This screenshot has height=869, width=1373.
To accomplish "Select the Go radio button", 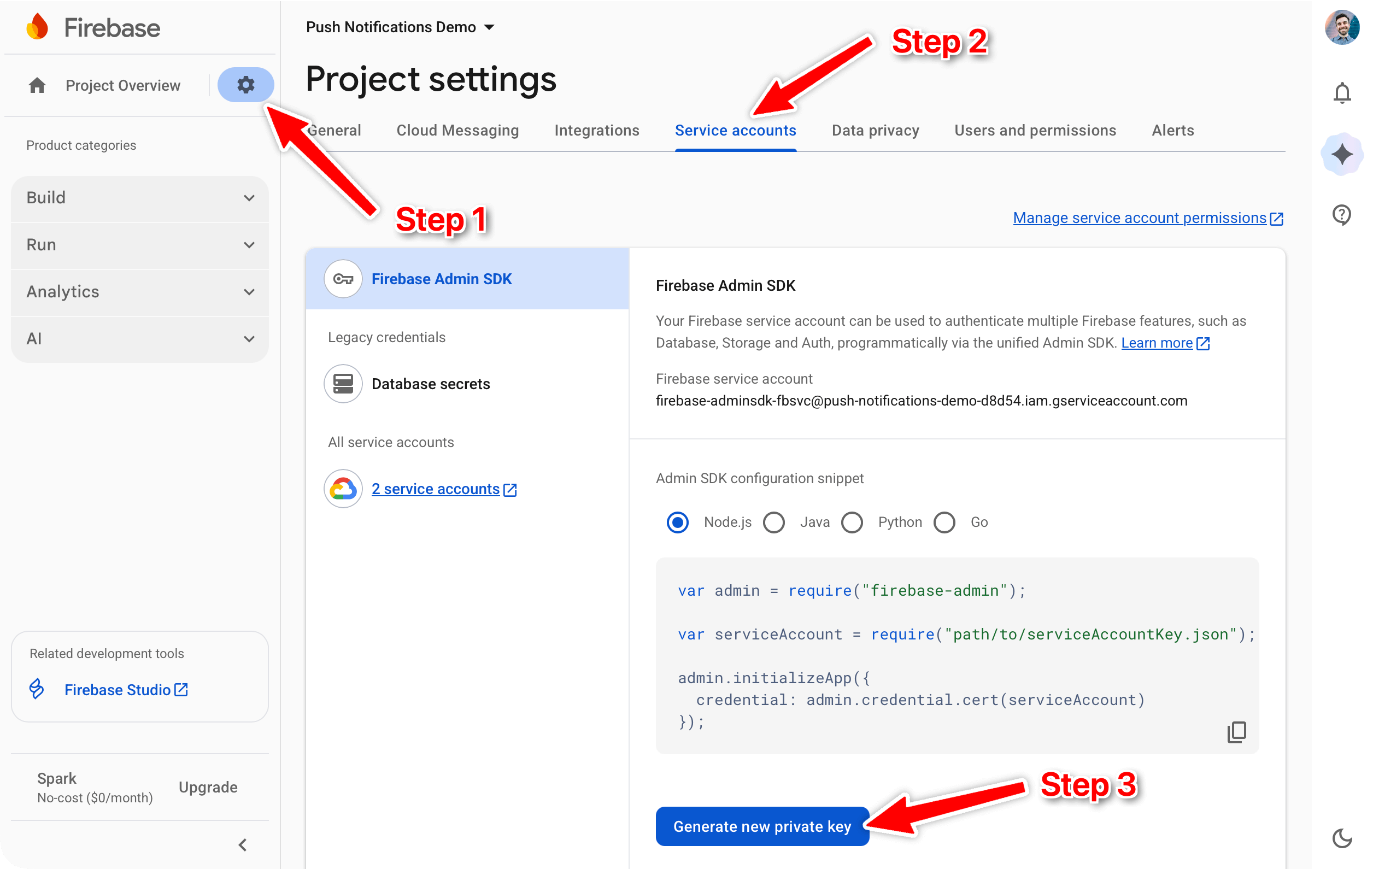I will pyautogui.click(x=944, y=522).
